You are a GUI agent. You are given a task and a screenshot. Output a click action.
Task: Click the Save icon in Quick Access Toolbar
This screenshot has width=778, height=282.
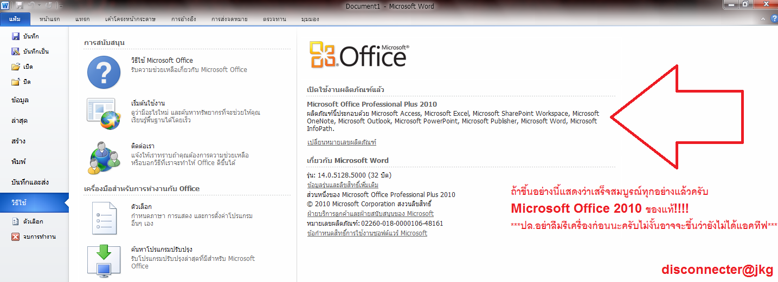pyautogui.click(x=20, y=5)
